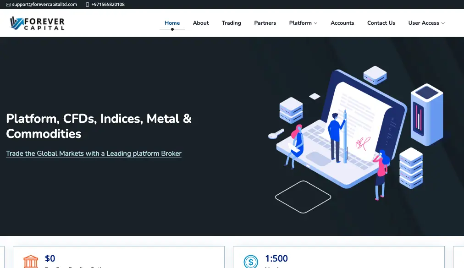The height and width of the screenshot is (268, 464).
Task: Click the blue dollar coin icon
Action: point(251,262)
